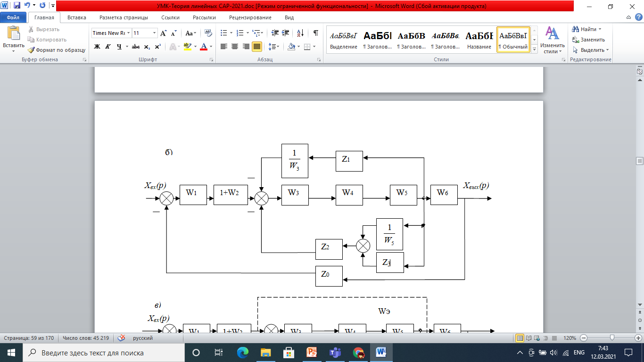Switch to the Рецензирование tab

point(250,17)
